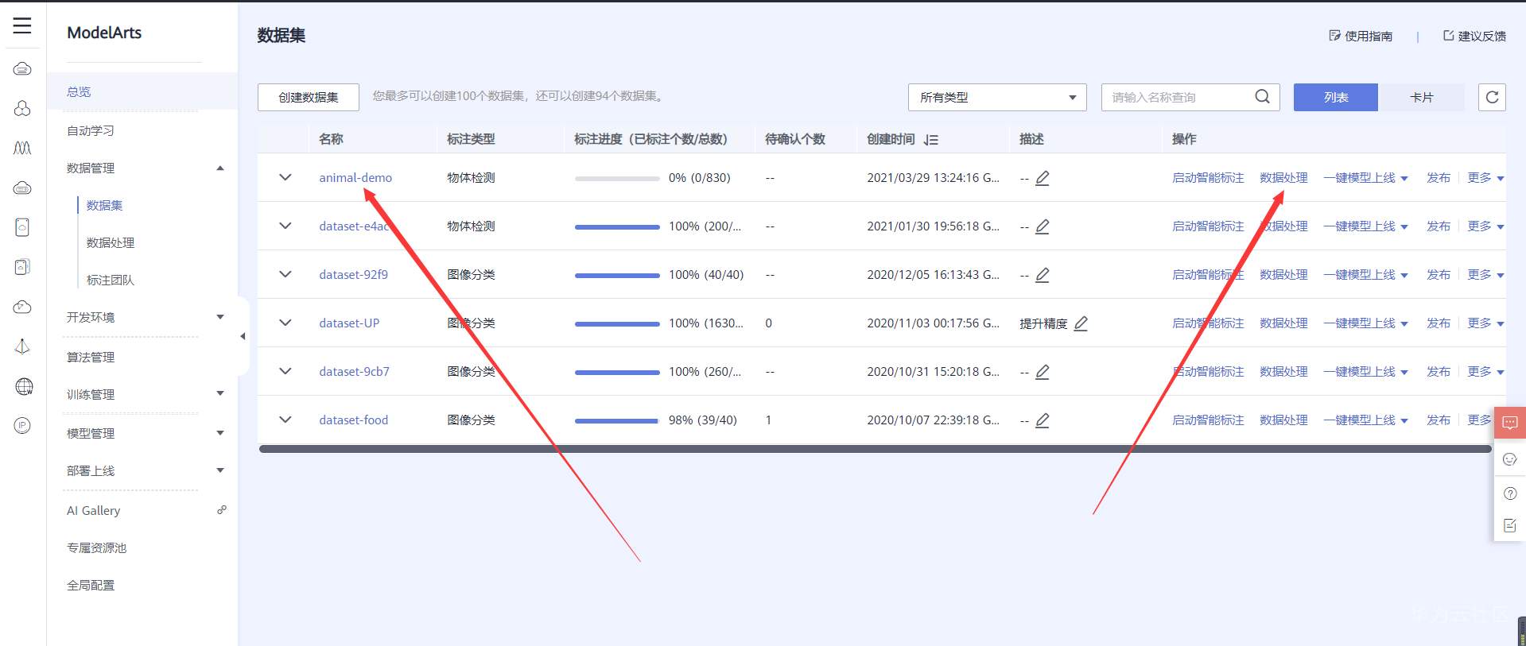The height and width of the screenshot is (646, 1526).
Task: Expand the animal-demo row details
Action: pyautogui.click(x=285, y=177)
